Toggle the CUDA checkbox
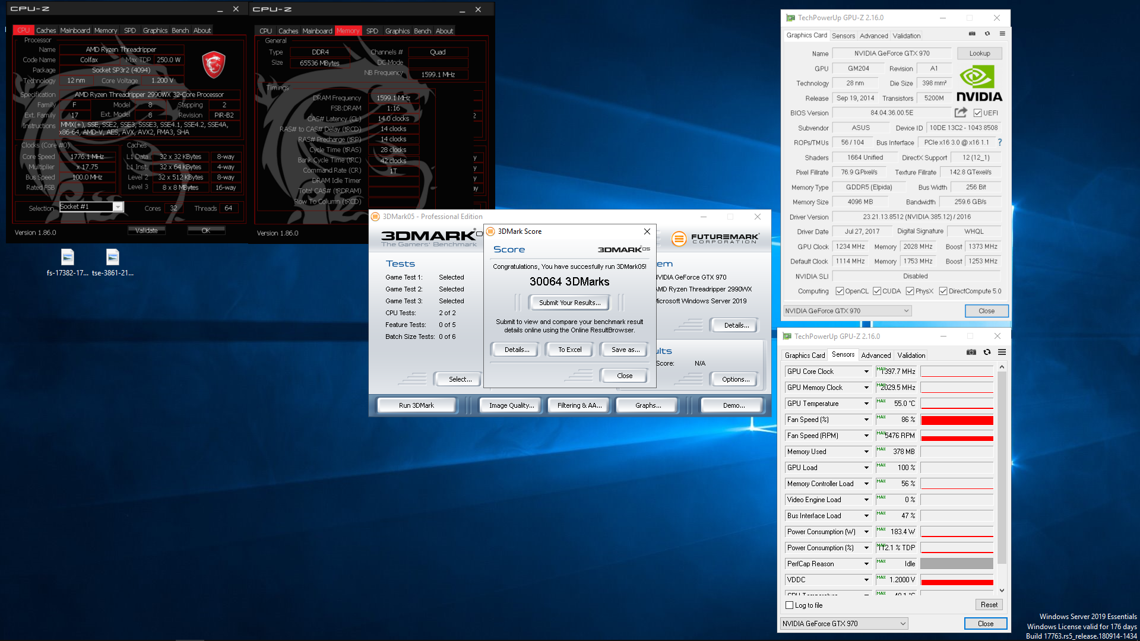This screenshot has height=641, width=1140. 877,291
